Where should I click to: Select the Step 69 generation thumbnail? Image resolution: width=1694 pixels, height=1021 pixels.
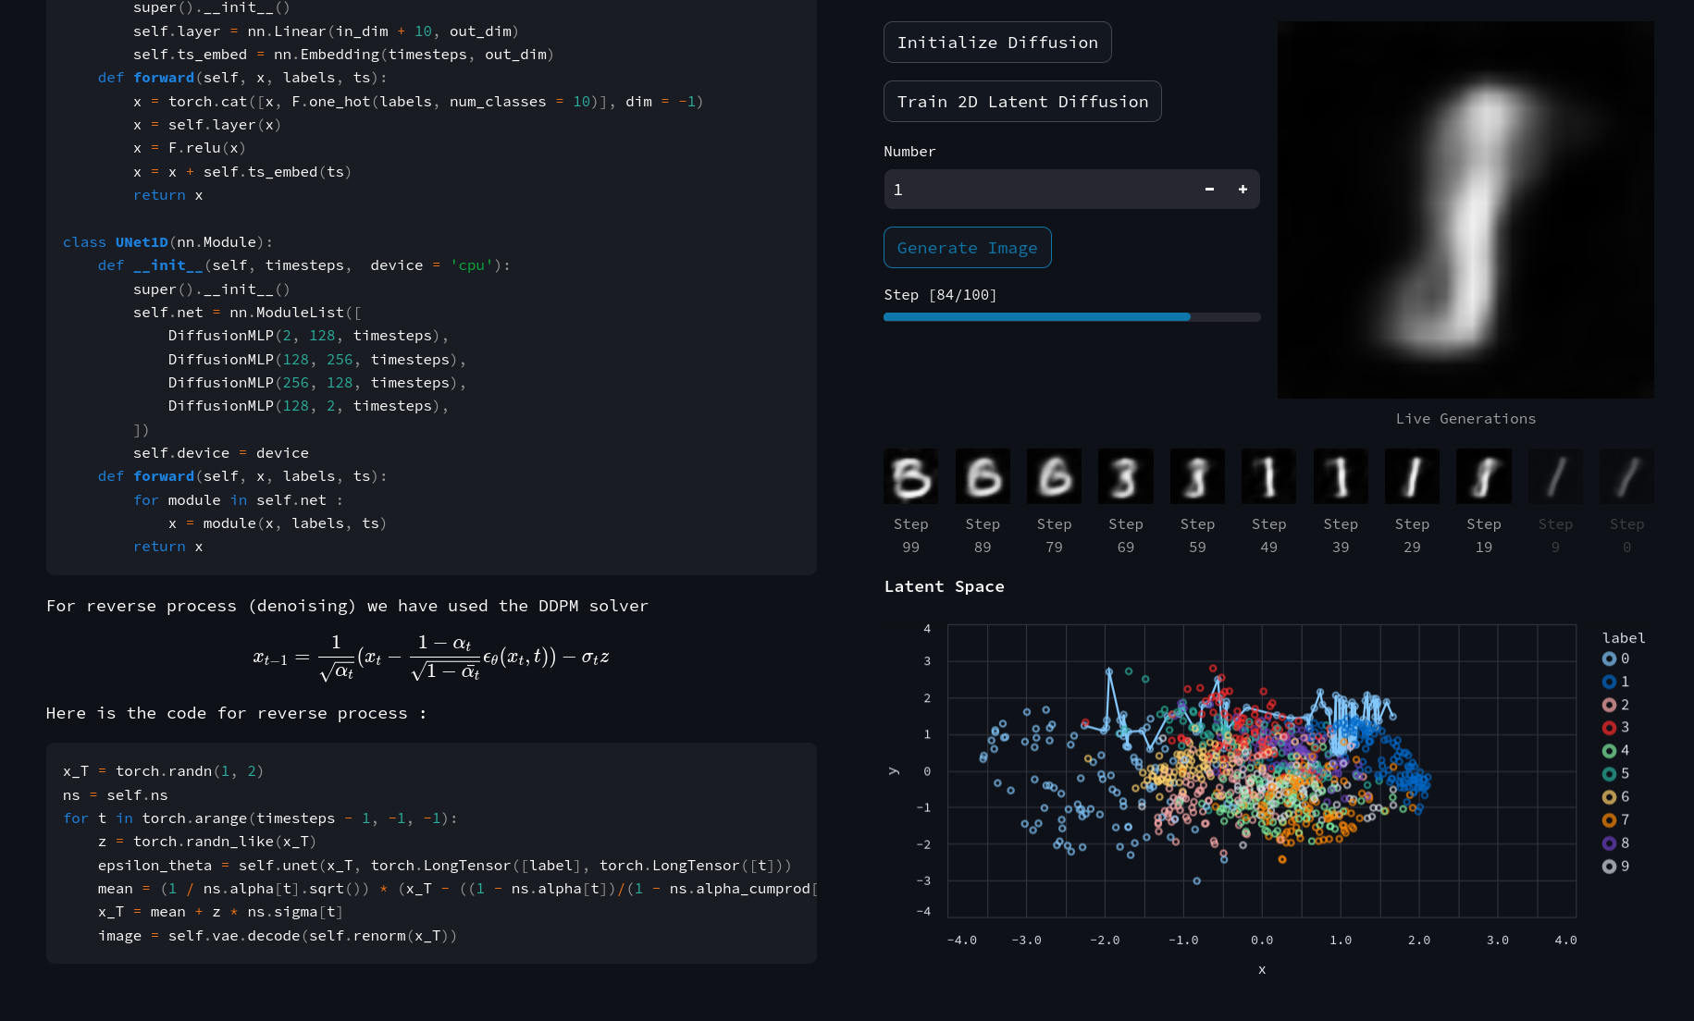1125,477
